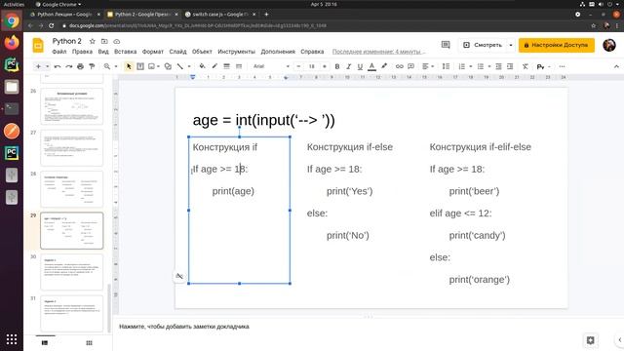The width and height of the screenshot is (624, 351).
Task: Click the Border color pencil icon
Action: pyautogui.click(x=214, y=66)
